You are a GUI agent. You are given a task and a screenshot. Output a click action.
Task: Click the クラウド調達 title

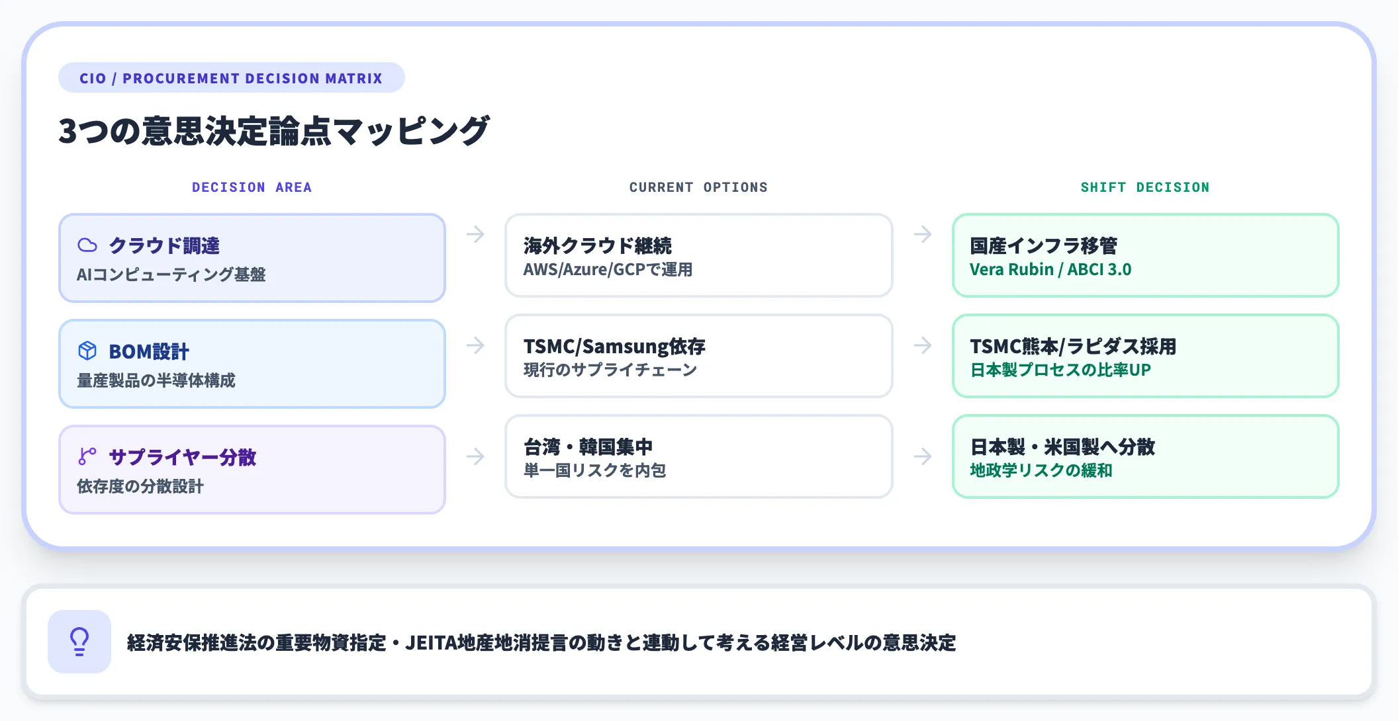[164, 245]
